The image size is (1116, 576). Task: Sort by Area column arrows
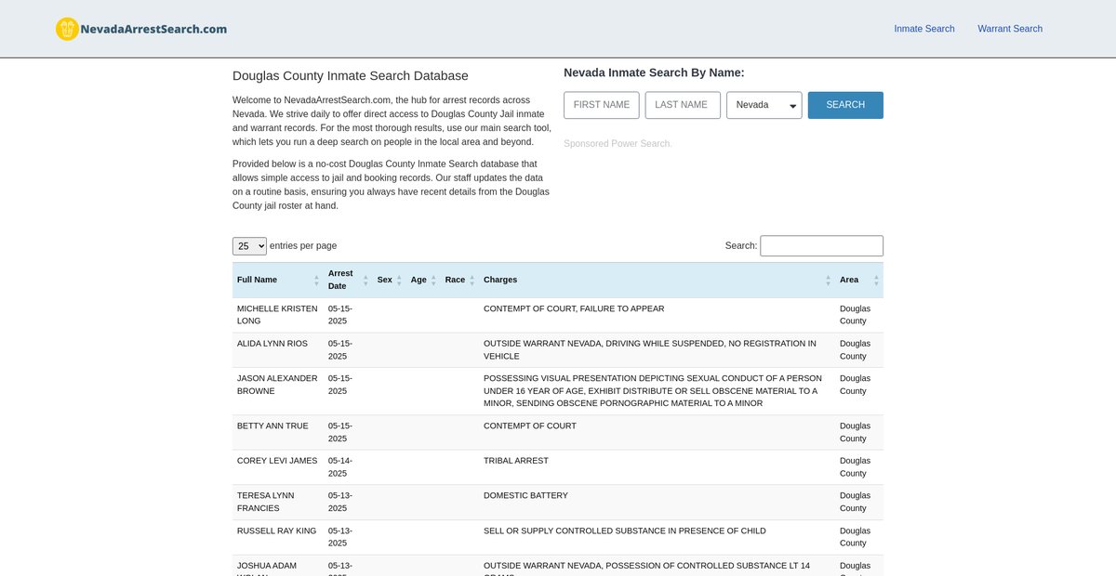(x=875, y=280)
